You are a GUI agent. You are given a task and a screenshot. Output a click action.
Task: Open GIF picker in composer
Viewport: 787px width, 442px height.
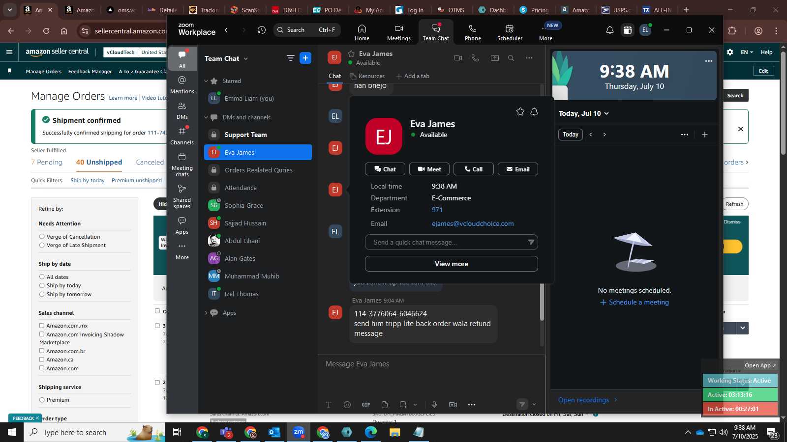pyautogui.click(x=366, y=405)
